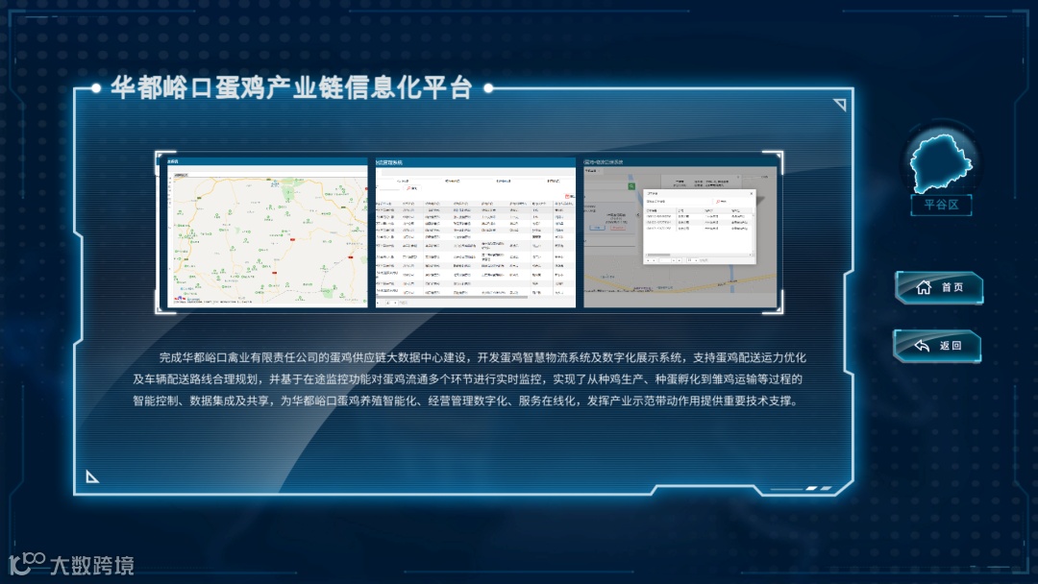Image resolution: width=1038 pixels, height=584 pixels.
Task: Open the data table screenshot thumbnail
Action: [476, 232]
